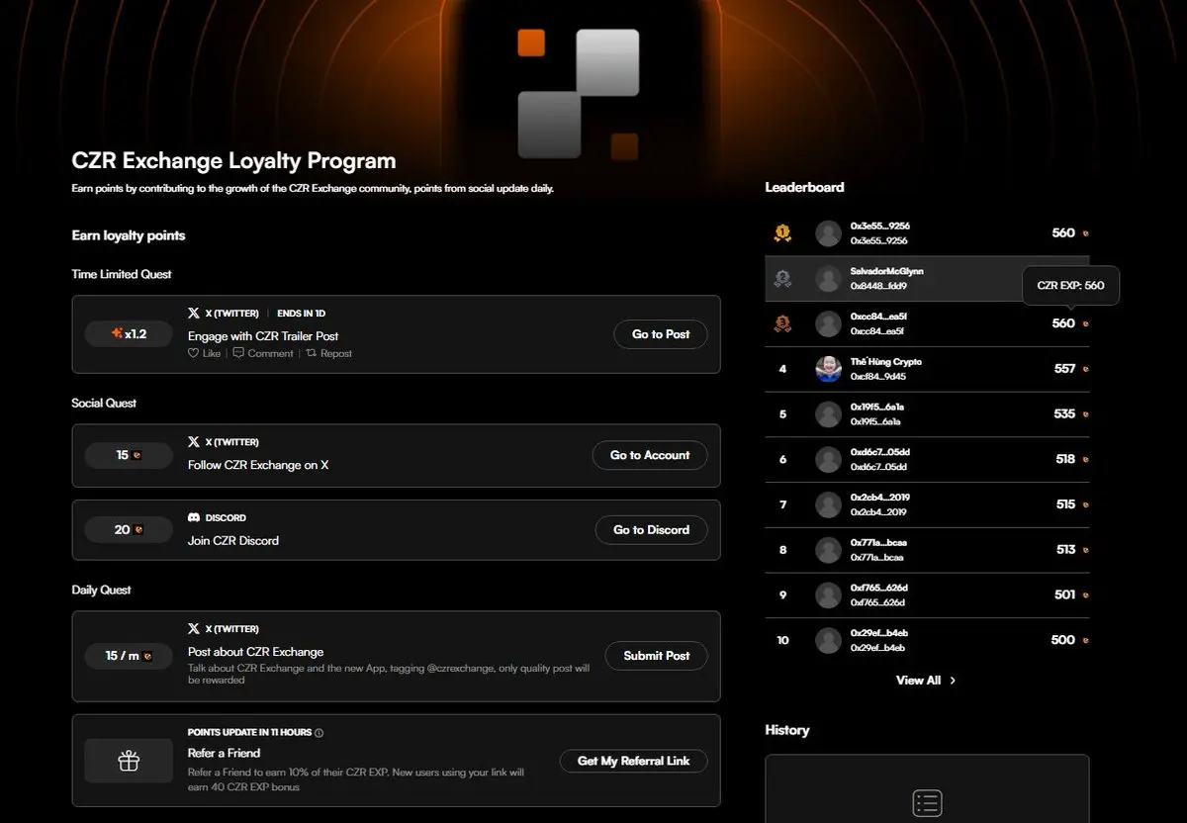Click the History list icon
The image size is (1187, 823).
(927, 802)
